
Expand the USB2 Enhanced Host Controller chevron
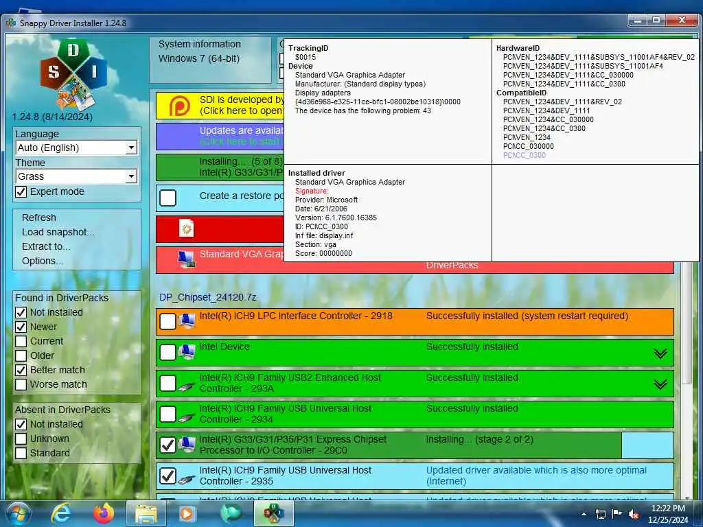coord(660,384)
